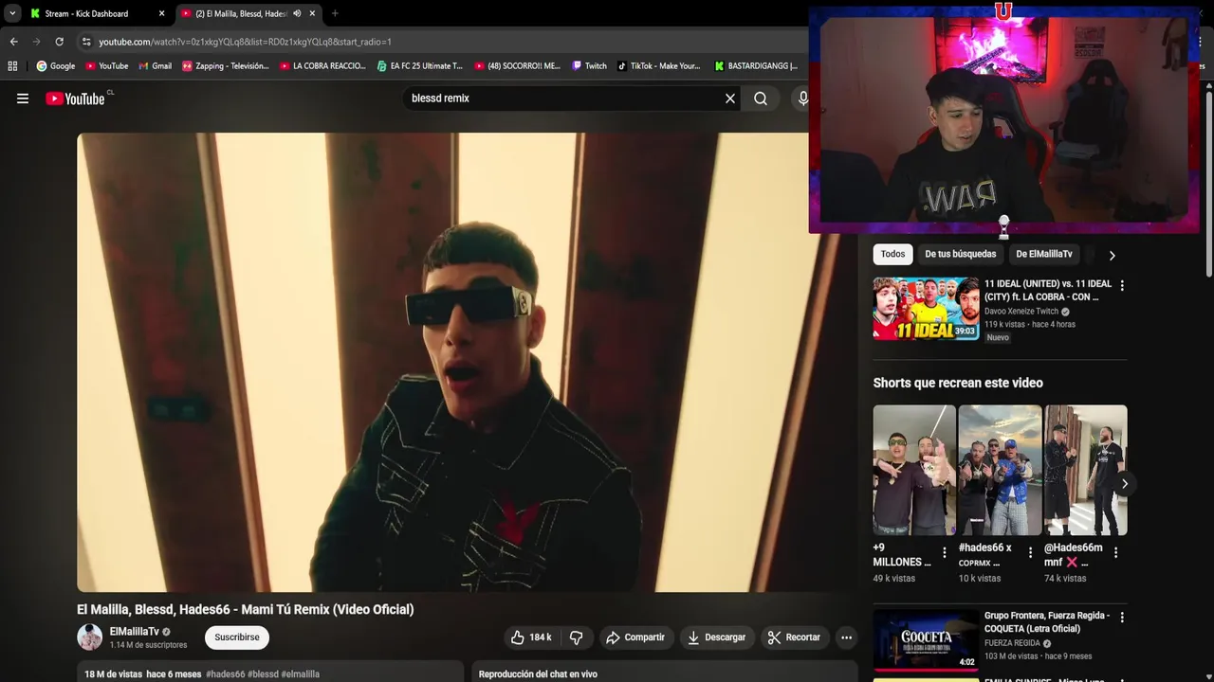Show more filter chips with right arrow

[x=1112, y=255]
